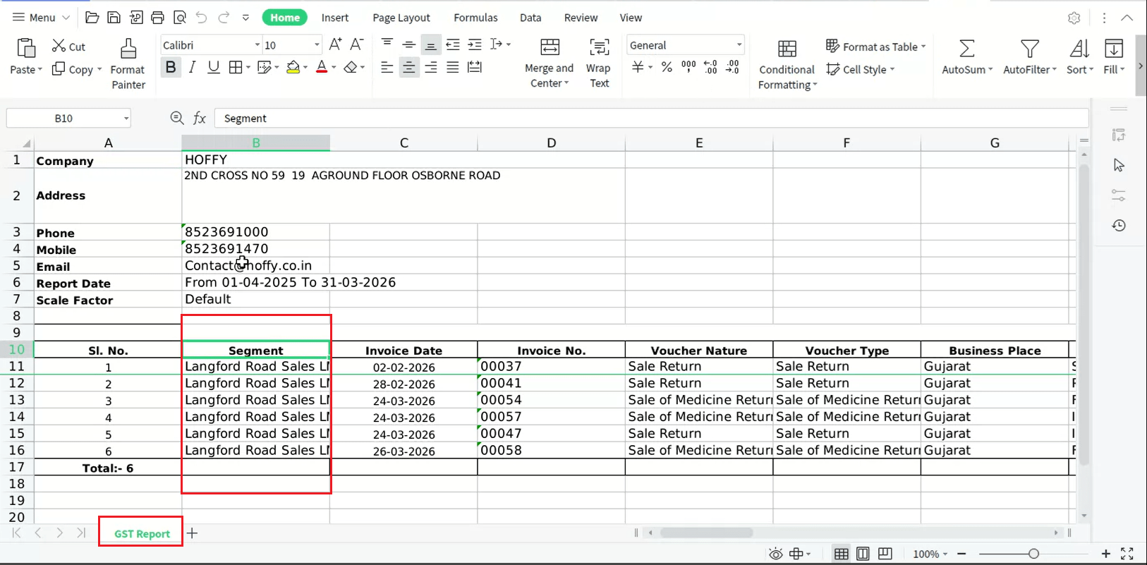Click the fx insert function icon

coord(200,118)
